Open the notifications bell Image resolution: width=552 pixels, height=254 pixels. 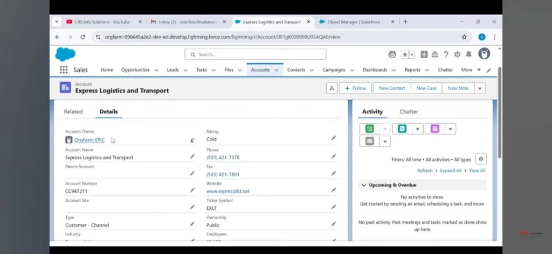(468, 54)
